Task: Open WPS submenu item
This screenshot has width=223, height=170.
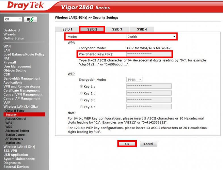Action: [9, 123]
